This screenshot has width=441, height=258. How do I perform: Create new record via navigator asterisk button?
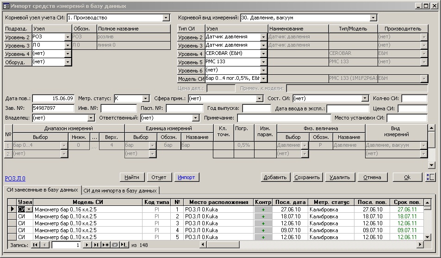(x=106, y=245)
